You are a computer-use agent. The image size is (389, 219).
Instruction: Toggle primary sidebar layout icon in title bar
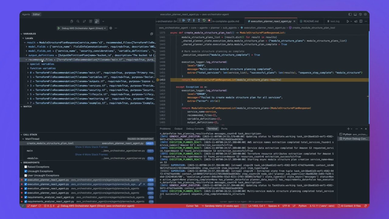[350, 14]
